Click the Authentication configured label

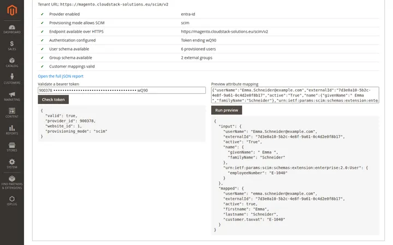pyautogui.click(x=72, y=40)
